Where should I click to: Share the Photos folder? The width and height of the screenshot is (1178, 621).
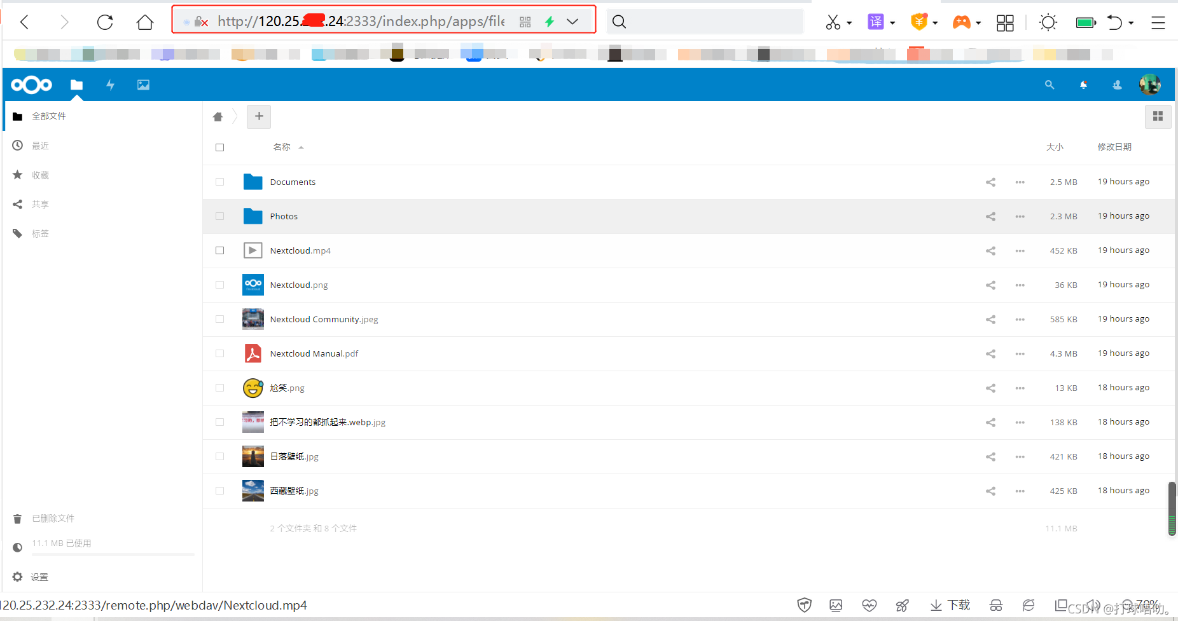[x=990, y=217]
